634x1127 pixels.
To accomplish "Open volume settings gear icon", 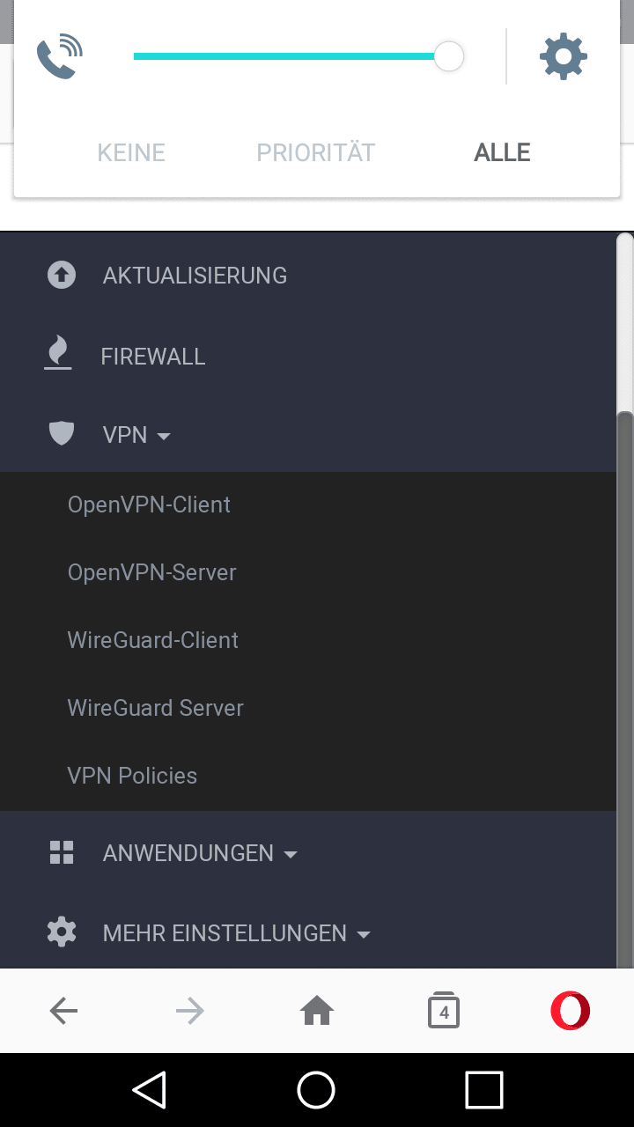I will tap(563, 56).
